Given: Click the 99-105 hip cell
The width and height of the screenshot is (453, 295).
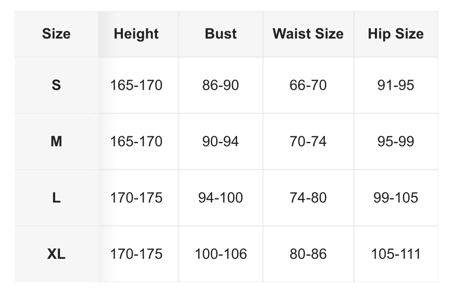Looking at the screenshot, I should (x=395, y=198).
